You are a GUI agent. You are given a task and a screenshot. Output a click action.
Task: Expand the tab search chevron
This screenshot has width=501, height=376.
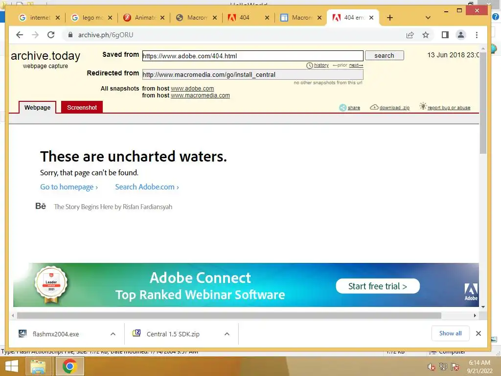click(x=428, y=18)
